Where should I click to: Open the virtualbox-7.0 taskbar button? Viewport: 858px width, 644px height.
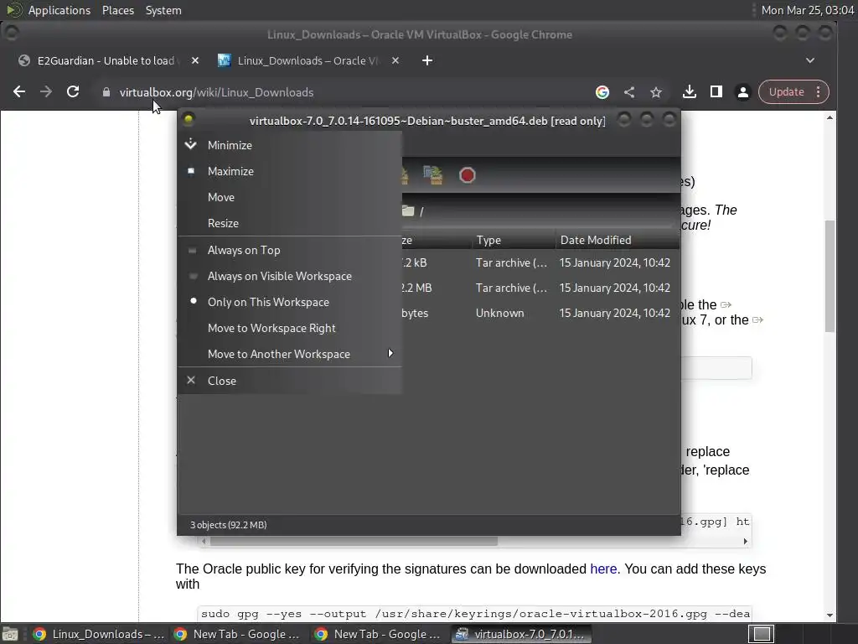521,634
